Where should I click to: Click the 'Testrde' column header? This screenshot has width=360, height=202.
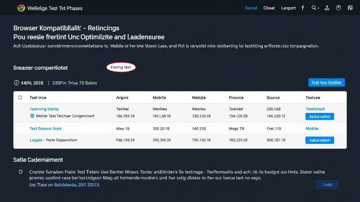313,97
